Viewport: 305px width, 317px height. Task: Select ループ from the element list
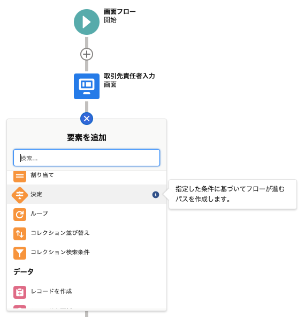[40, 213]
